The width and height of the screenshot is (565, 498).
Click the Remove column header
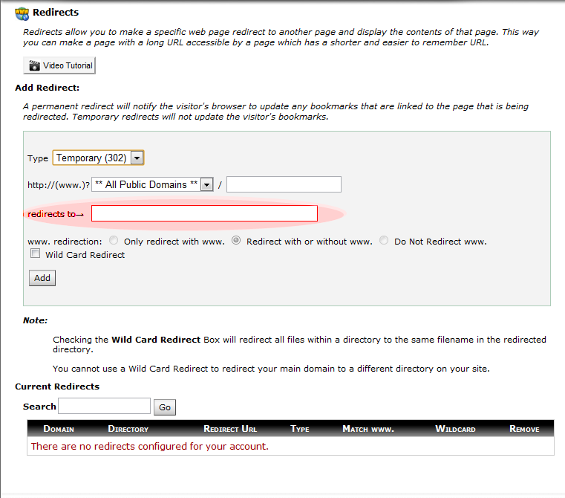point(525,429)
